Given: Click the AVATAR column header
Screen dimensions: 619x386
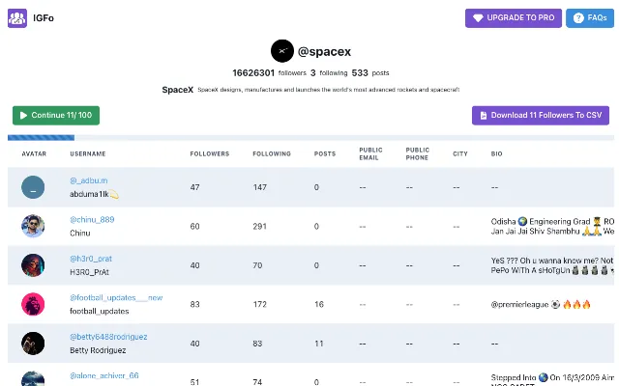Looking at the screenshot, I should (34, 154).
